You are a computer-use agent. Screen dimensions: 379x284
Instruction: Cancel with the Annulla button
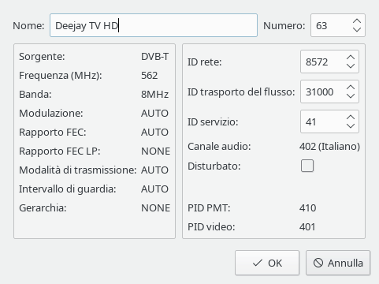coord(338,263)
